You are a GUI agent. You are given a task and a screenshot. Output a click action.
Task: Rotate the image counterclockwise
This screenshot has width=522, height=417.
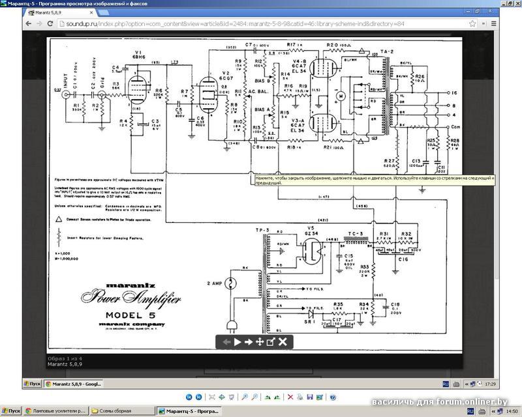(x=277, y=397)
